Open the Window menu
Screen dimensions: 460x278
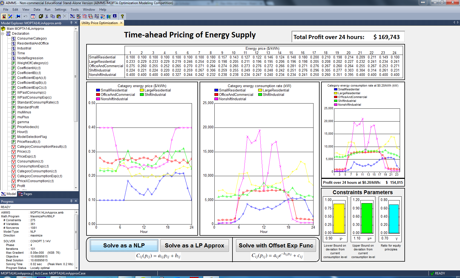89,10
